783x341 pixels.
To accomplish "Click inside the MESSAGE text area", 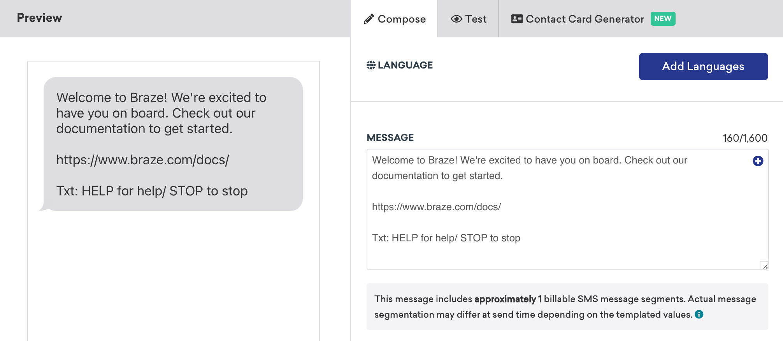I will coord(567,209).
